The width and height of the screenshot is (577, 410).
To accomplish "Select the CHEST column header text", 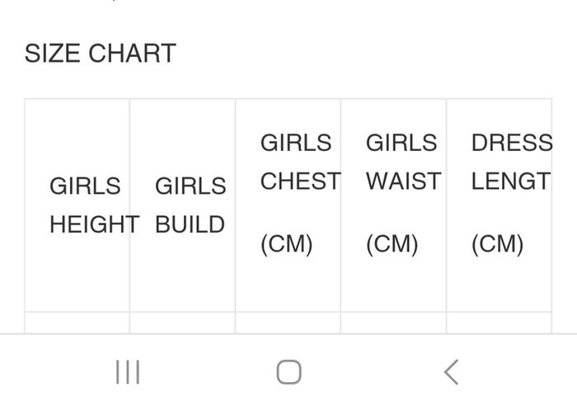I will pyautogui.click(x=301, y=181).
